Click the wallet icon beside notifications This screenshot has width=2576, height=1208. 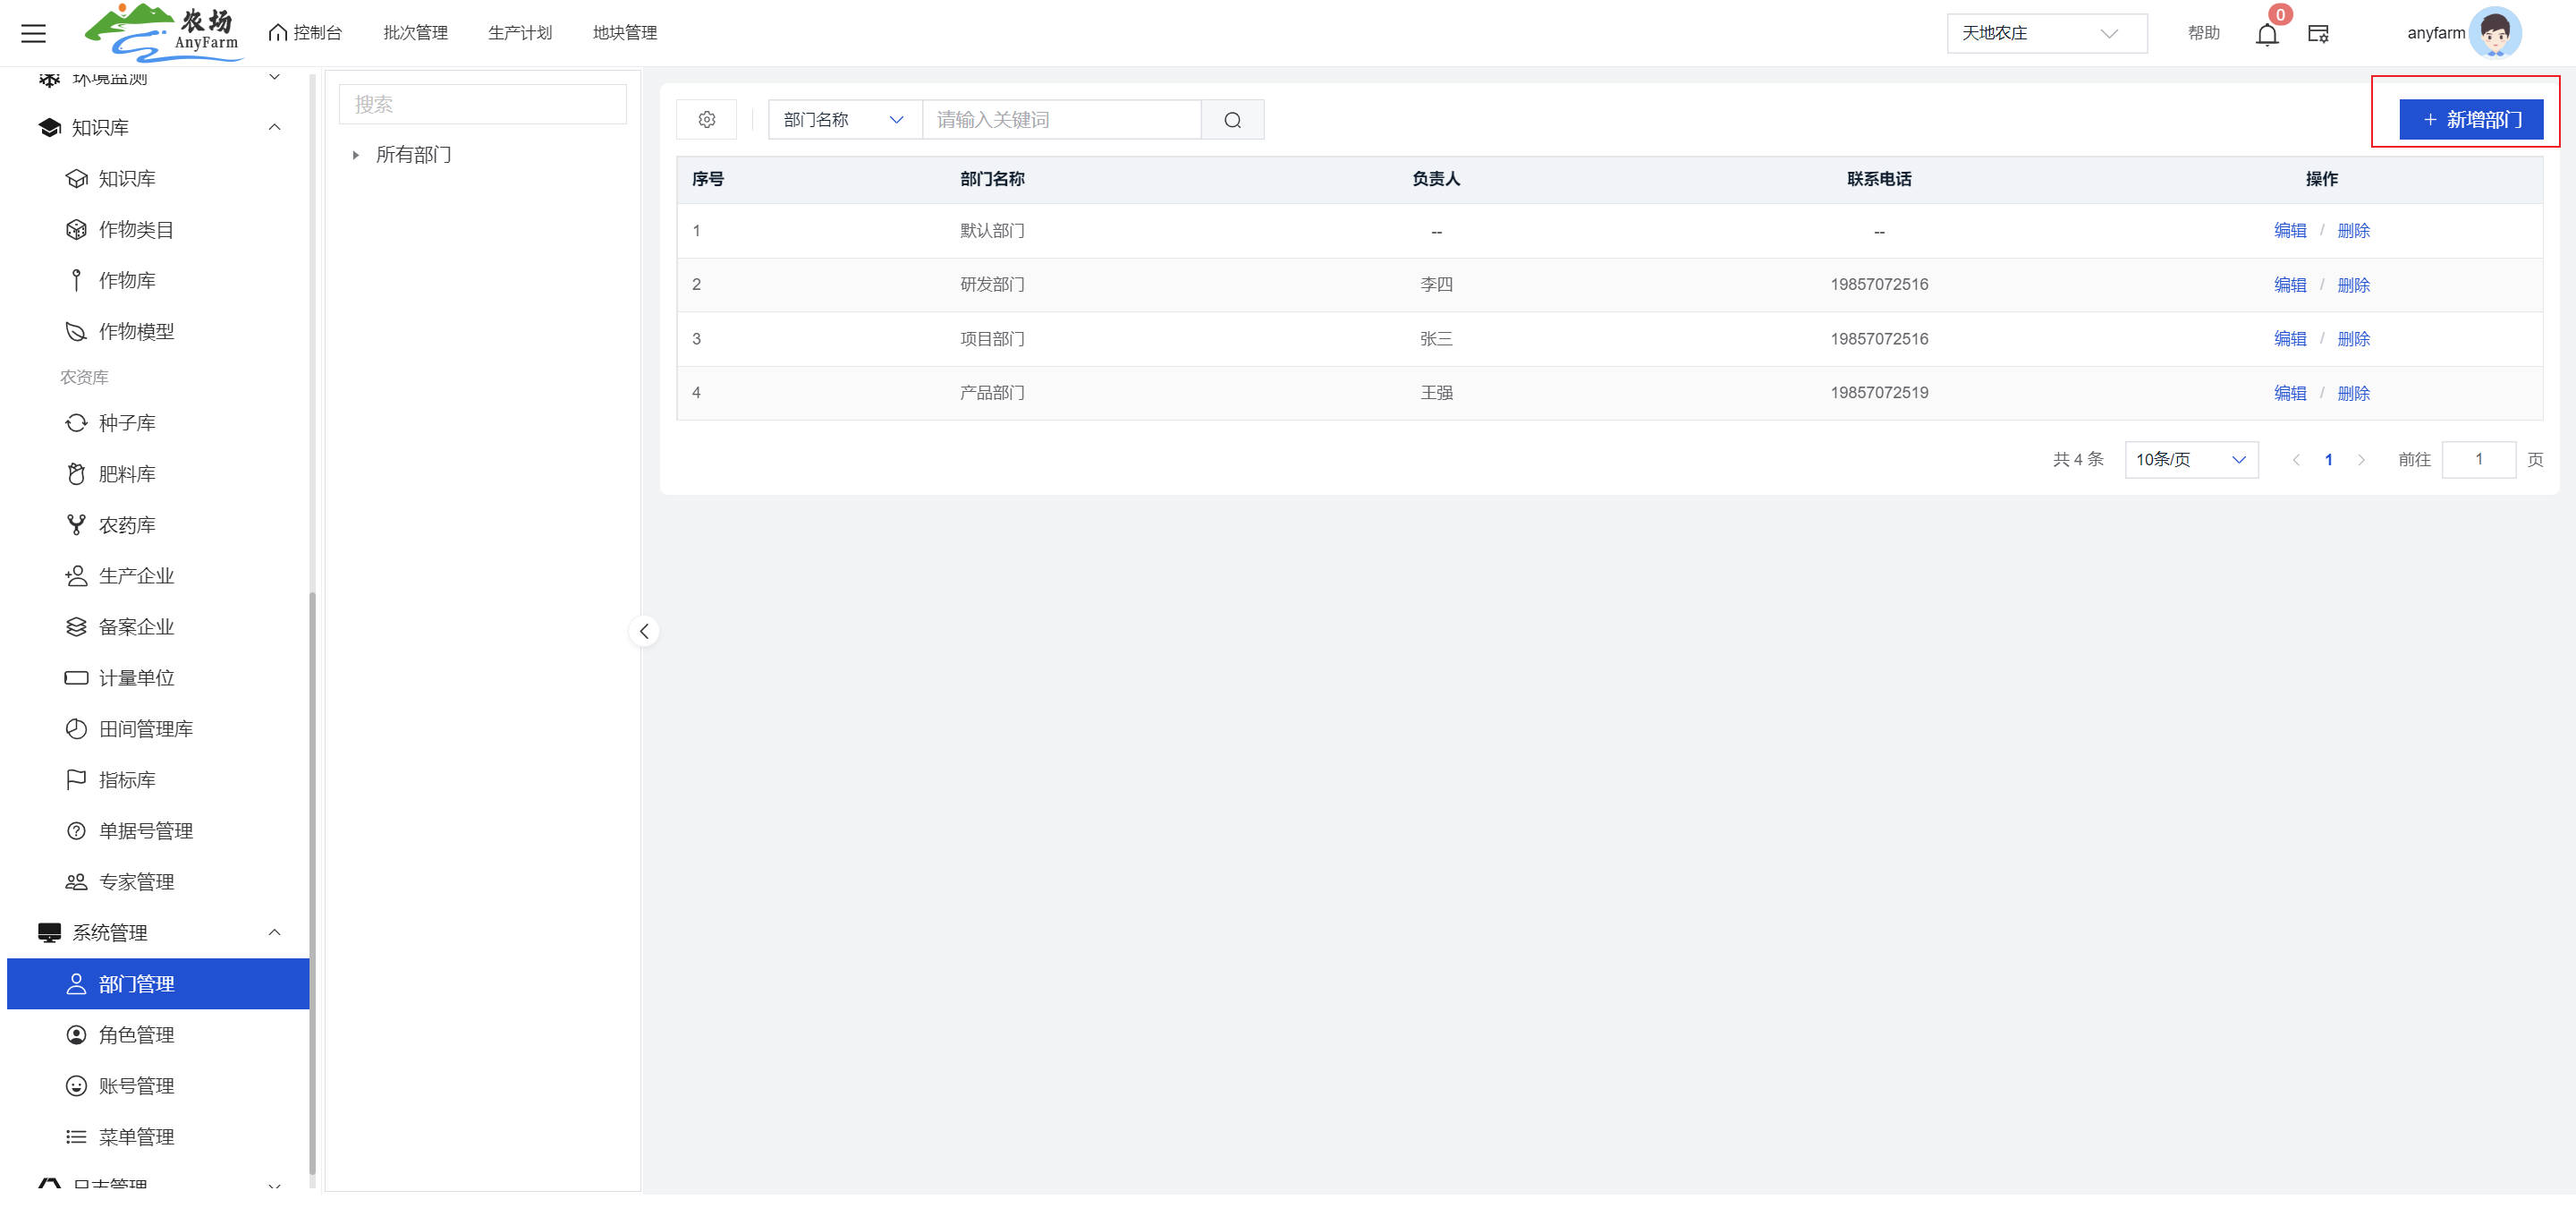pyautogui.click(x=2318, y=34)
